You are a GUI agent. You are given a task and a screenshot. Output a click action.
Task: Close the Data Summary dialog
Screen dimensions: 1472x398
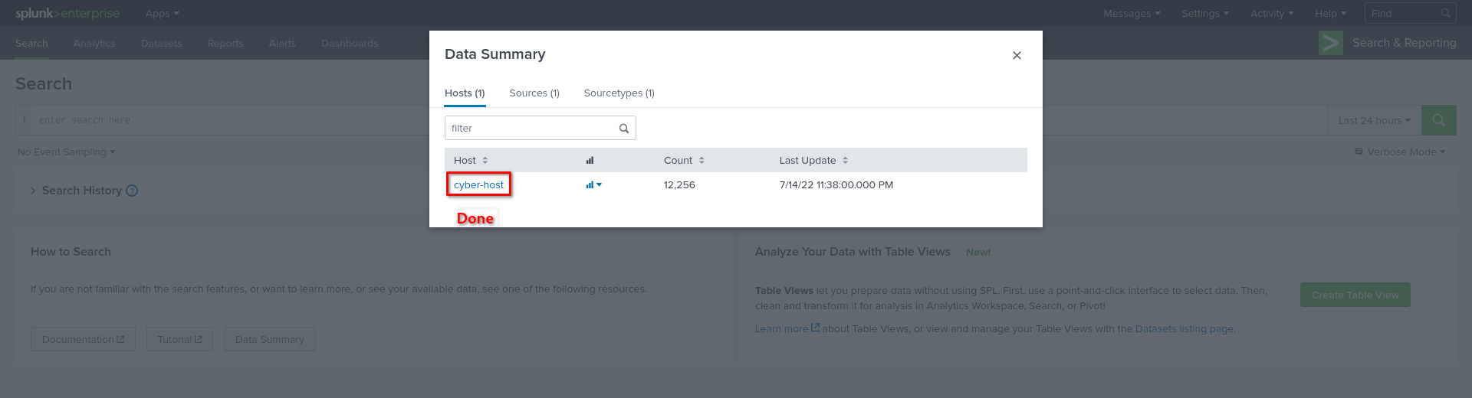click(x=1017, y=55)
